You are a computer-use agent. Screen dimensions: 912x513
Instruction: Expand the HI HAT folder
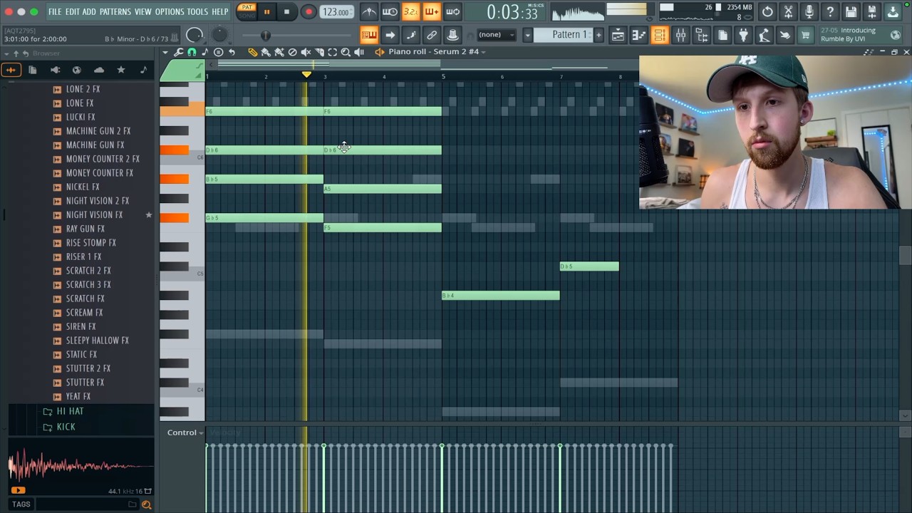(x=70, y=411)
